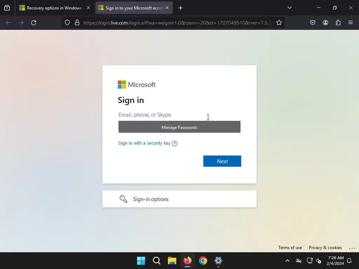Select the Sign in to your Microsoft account tab
The height and width of the screenshot is (269, 359).
coord(134,8)
